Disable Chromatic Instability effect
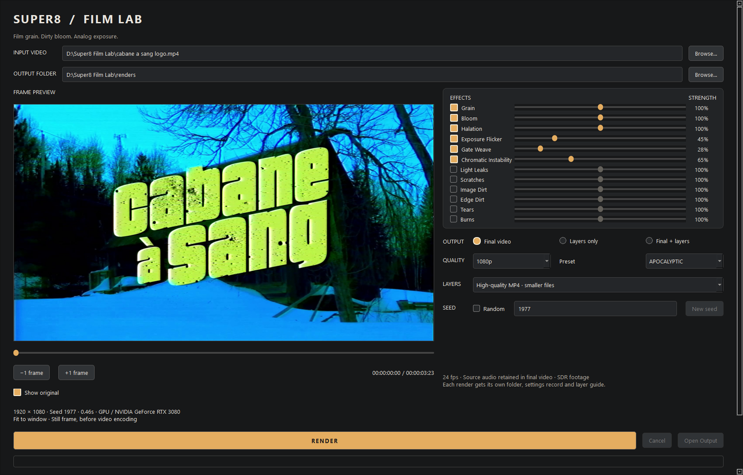The image size is (743, 475). tap(454, 159)
